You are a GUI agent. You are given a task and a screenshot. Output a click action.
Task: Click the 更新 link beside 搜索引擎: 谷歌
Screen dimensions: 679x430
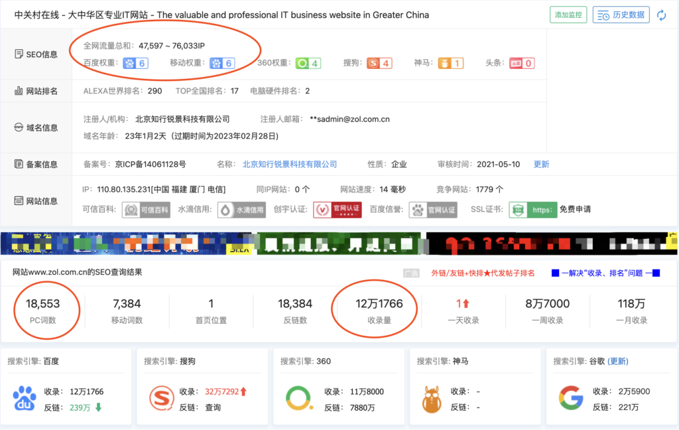tap(618, 361)
